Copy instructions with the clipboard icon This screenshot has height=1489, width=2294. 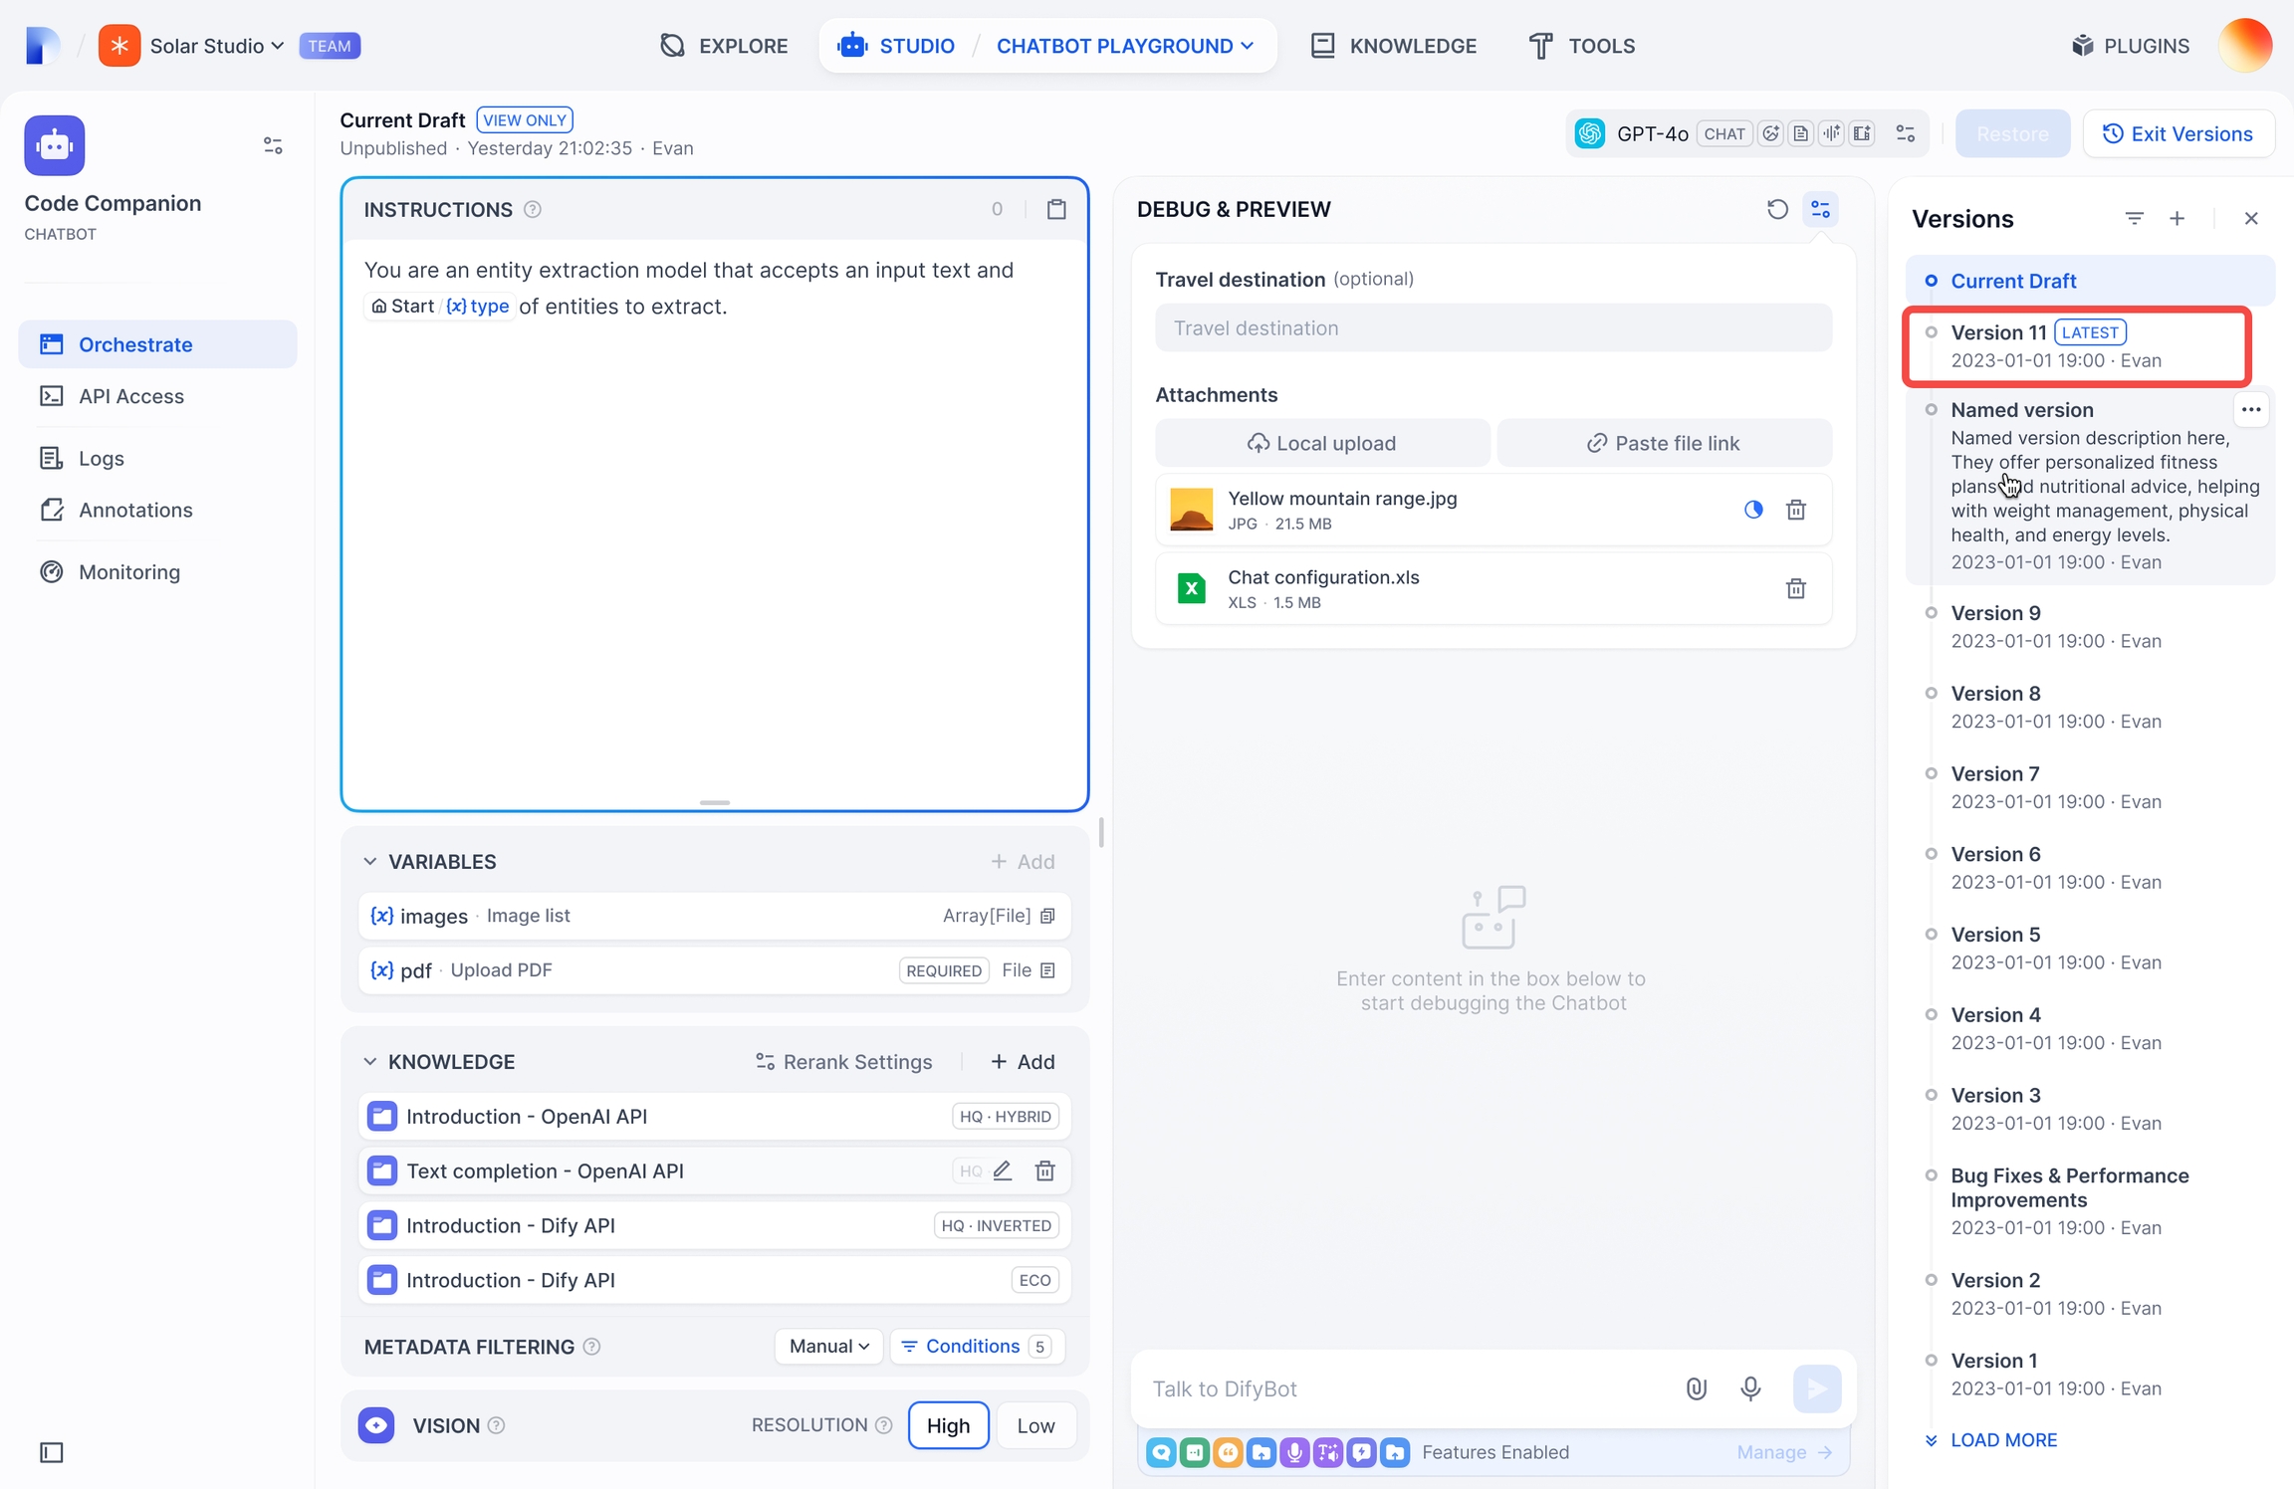click(x=1056, y=209)
